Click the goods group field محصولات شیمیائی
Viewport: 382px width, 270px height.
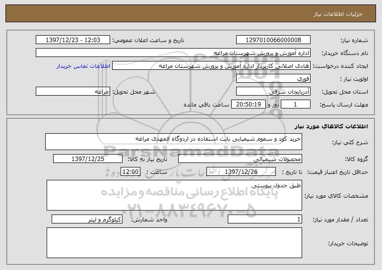[x=240, y=159]
